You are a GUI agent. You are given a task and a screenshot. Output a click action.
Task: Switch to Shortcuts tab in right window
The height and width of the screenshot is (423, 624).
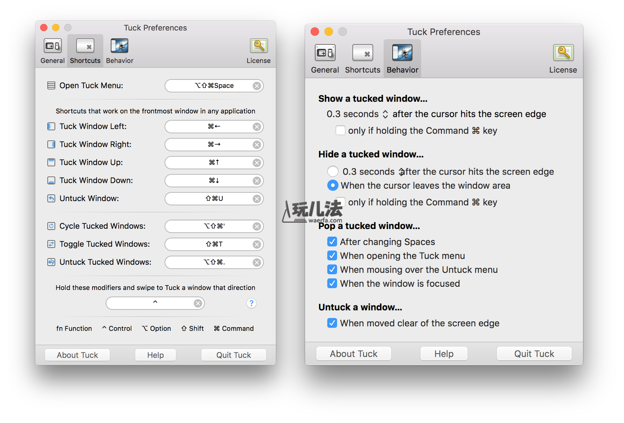pos(362,59)
